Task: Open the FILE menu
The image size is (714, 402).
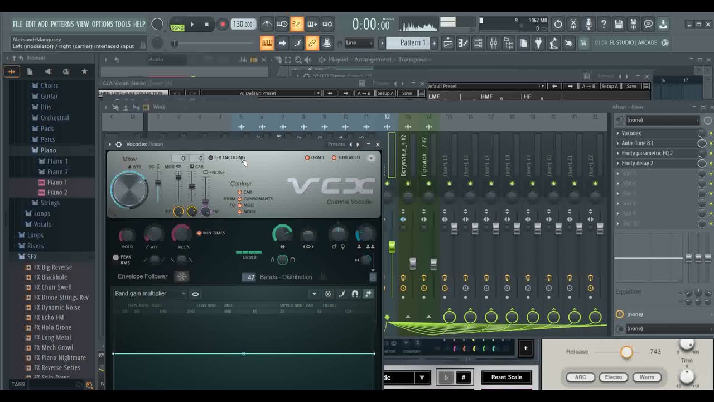Action: [x=18, y=24]
